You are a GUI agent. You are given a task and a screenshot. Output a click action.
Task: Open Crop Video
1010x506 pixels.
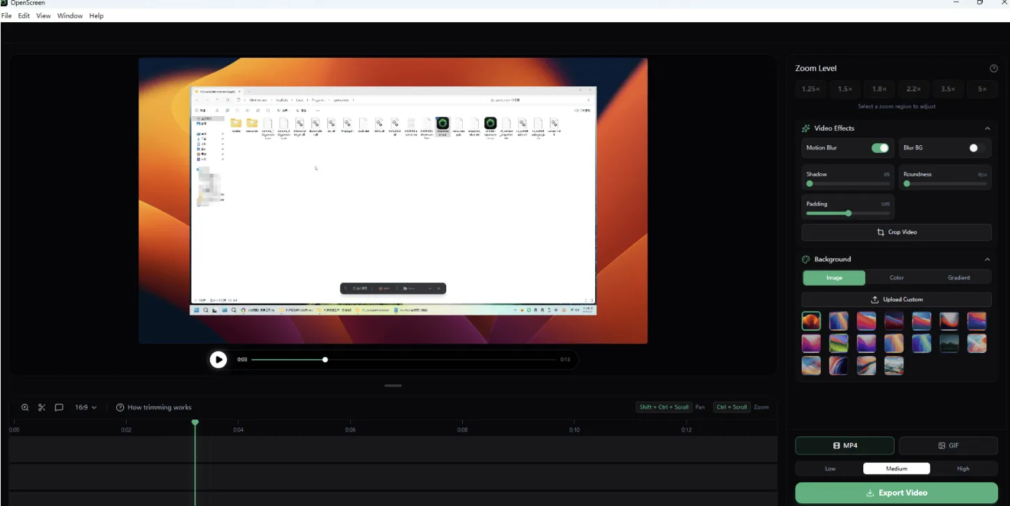pyautogui.click(x=897, y=232)
